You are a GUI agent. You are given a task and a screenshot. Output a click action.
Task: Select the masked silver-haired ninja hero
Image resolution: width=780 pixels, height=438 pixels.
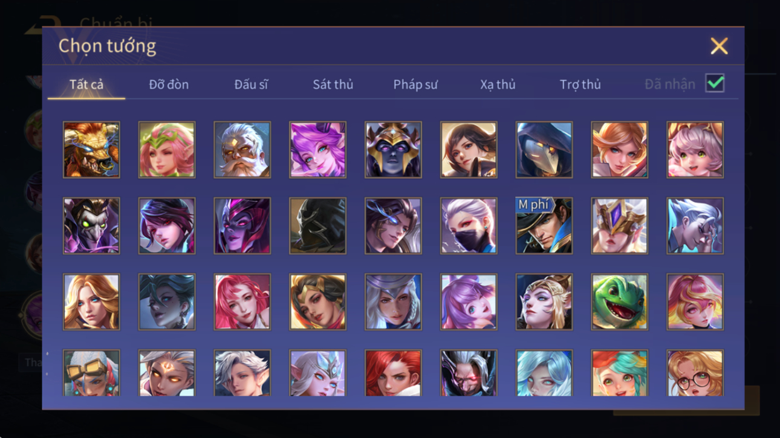coord(469,226)
